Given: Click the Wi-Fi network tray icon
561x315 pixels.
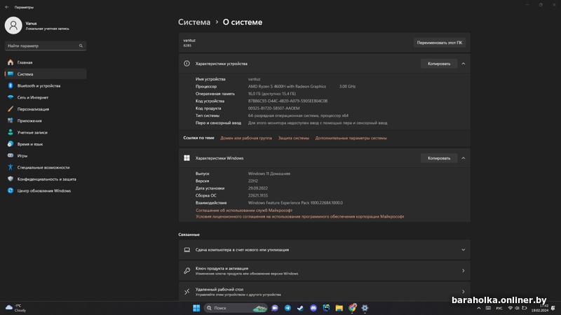Looking at the screenshot, I should pyautogui.click(x=511, y=308).
